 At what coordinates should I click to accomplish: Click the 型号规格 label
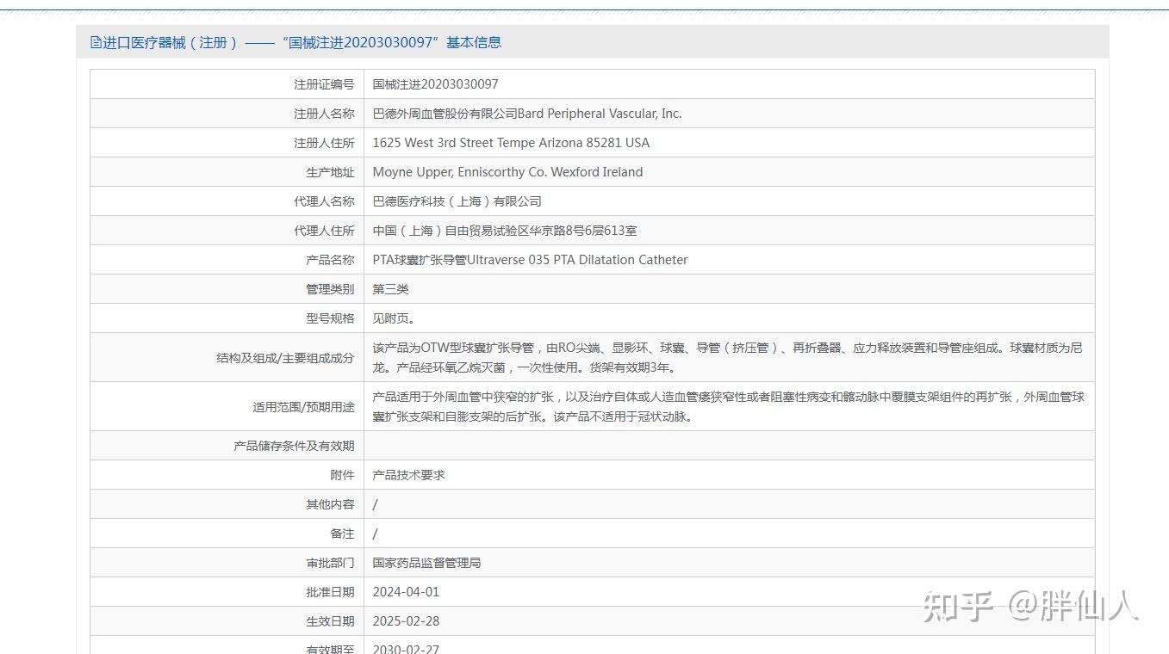pos(330,318)
